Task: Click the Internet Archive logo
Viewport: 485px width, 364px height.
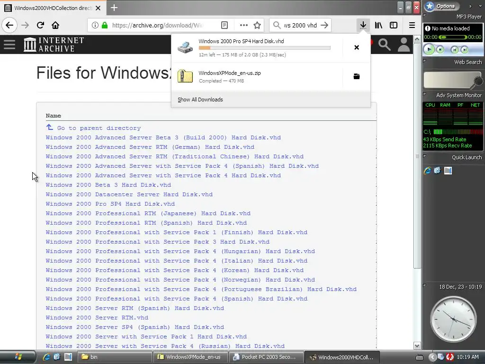Action: [x=54, y=45]
